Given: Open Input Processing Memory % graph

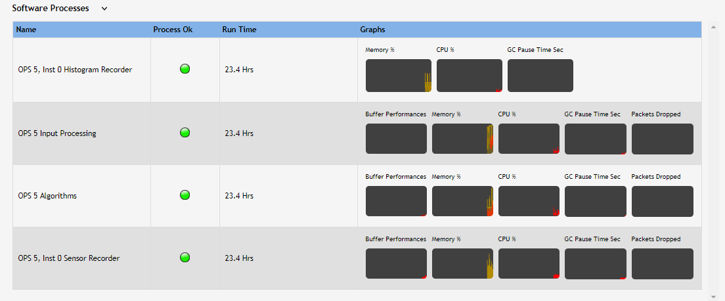Looking at the screenshot, I should (x=462, y=139).
